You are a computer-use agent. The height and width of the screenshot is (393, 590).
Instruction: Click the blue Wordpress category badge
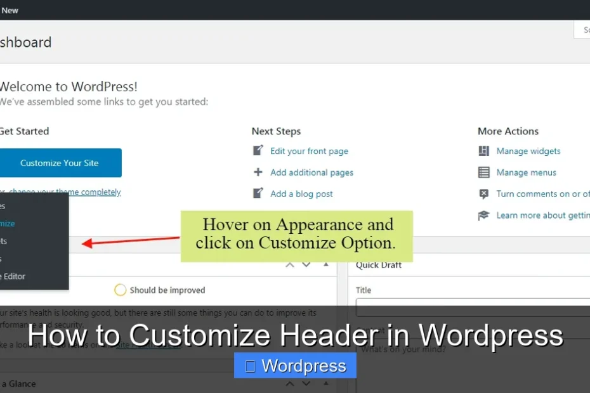click(295, 366)
